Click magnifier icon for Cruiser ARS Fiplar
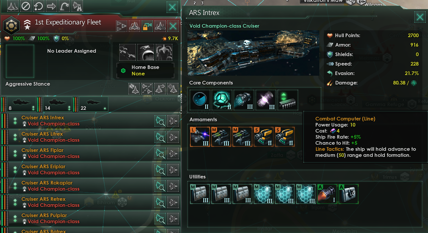This screenshot has width=428, height=233. pos(160,153)
